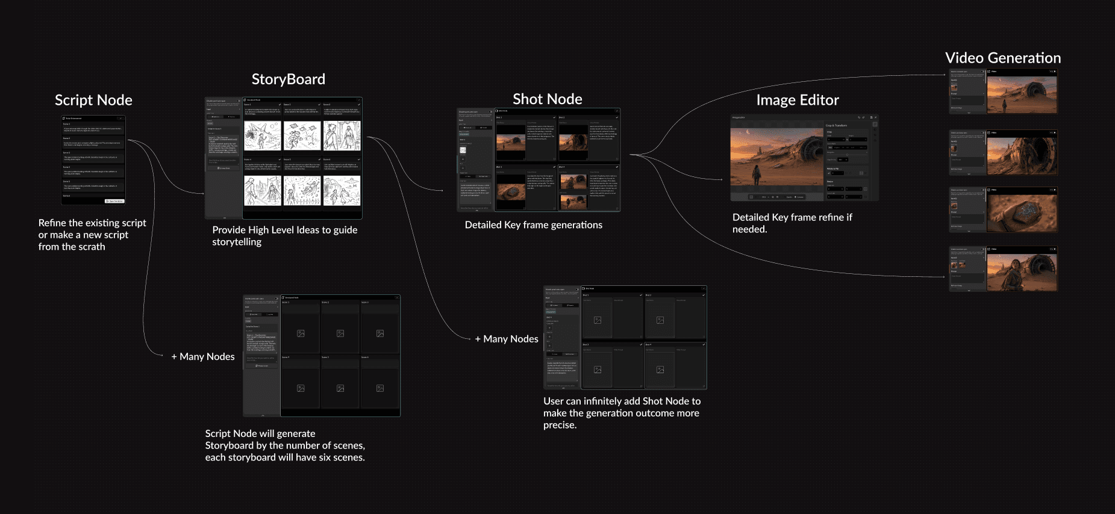Screen dimensions: 1115x514
Task: Click video icon in woman portrait node header
Action: [x=989, y=249]
